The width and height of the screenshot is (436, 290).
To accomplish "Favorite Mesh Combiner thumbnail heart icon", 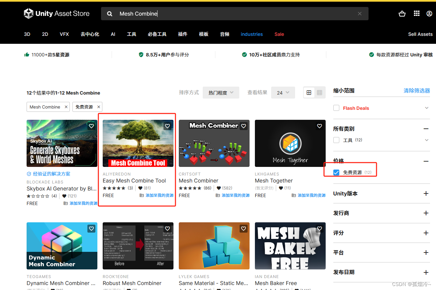I will click(244, 126).
